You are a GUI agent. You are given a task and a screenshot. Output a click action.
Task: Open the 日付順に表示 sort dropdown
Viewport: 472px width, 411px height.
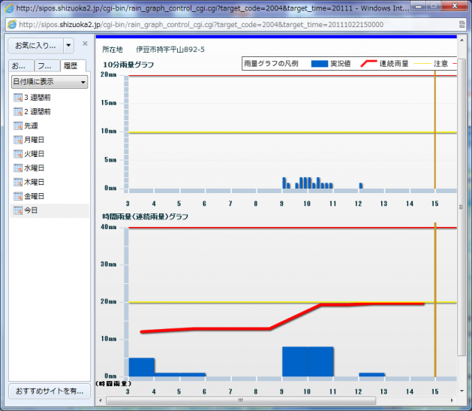click(x=50, y=82)
